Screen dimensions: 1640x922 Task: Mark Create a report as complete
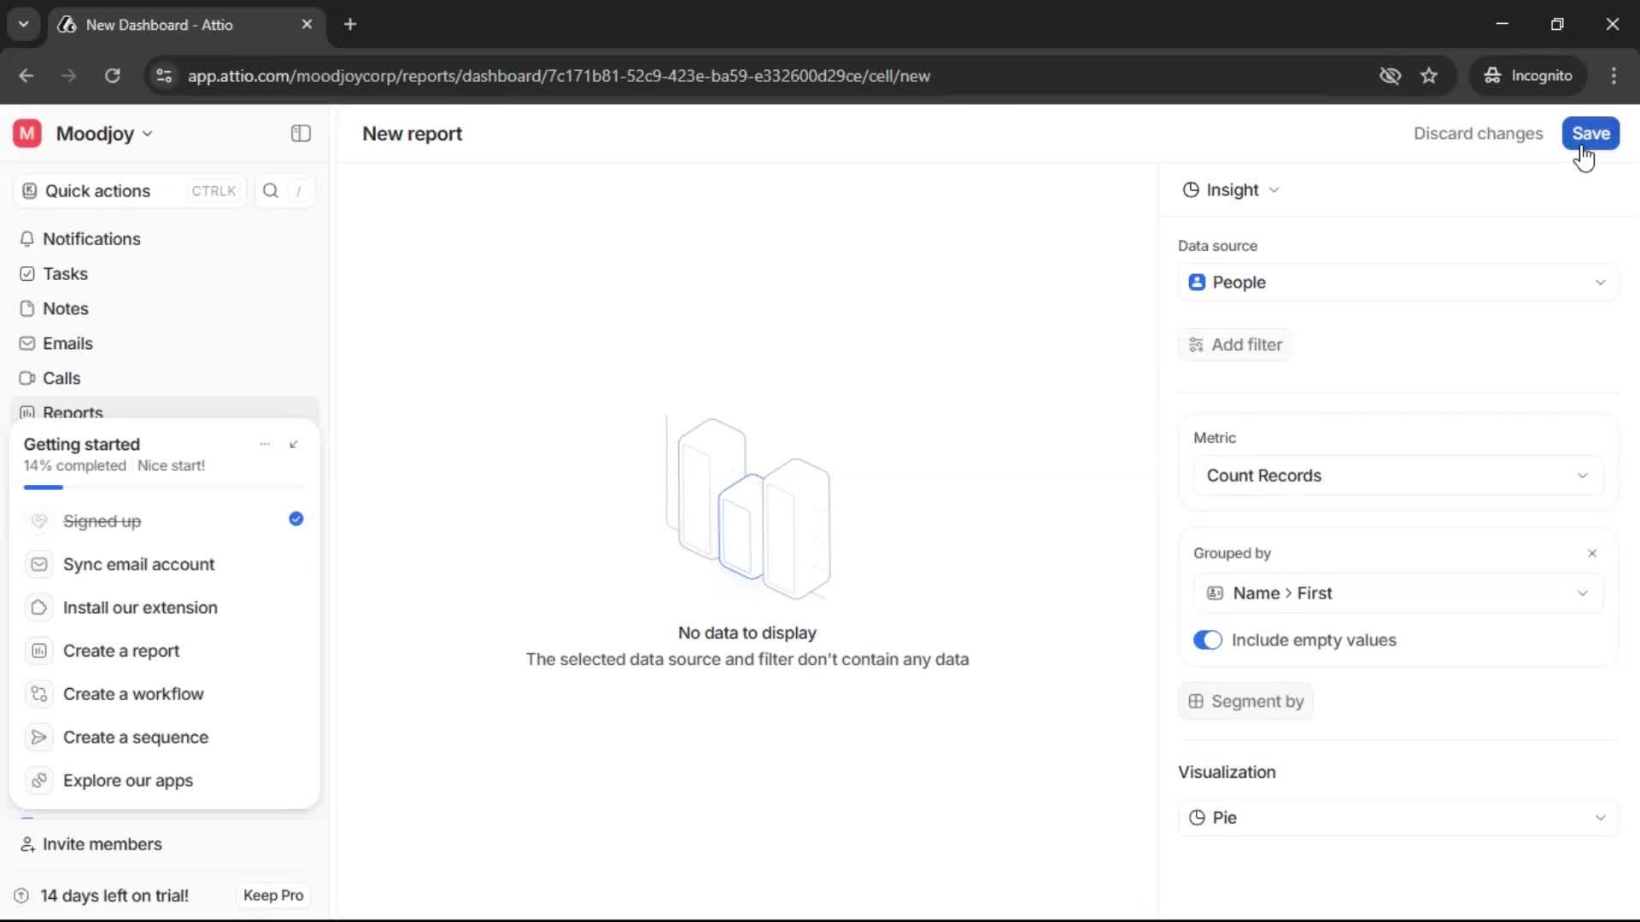pos(120,651)
